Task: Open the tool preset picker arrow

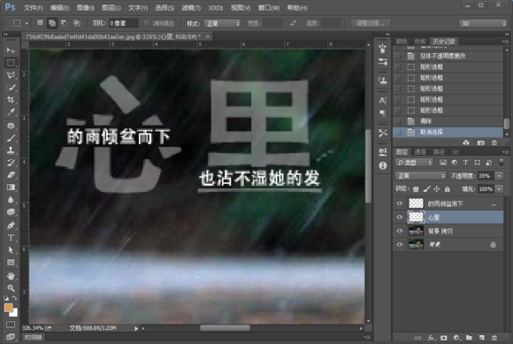Action: tap(27, 23)
